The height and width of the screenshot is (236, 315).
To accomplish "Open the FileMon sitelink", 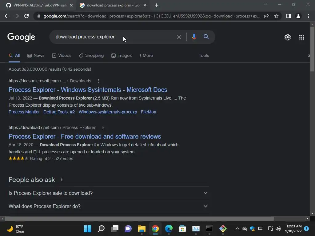I will point(148,112).
